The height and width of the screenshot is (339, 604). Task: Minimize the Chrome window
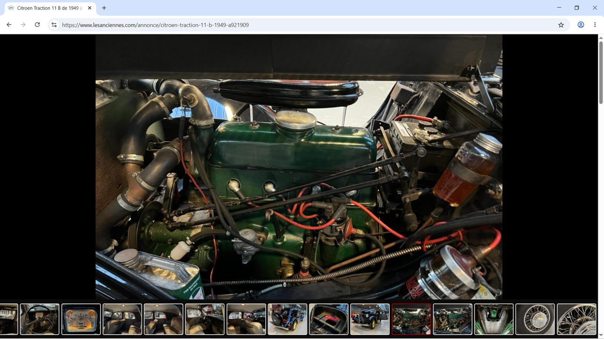pyautogui.click(x=559, y=8)
